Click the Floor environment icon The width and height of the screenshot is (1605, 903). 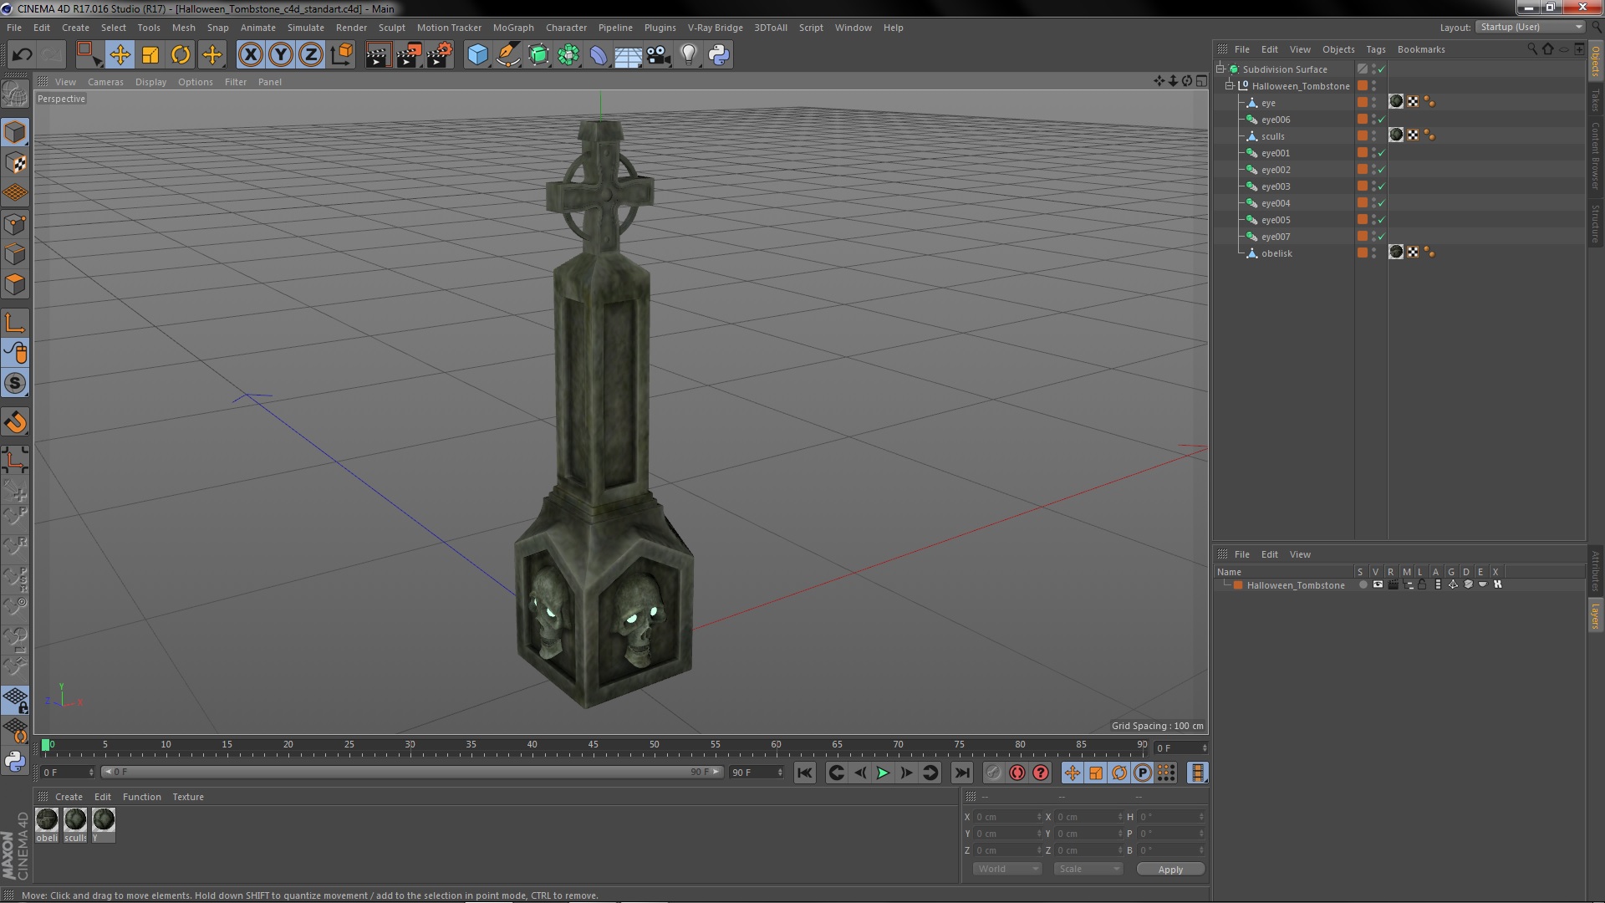coord(628,55)
